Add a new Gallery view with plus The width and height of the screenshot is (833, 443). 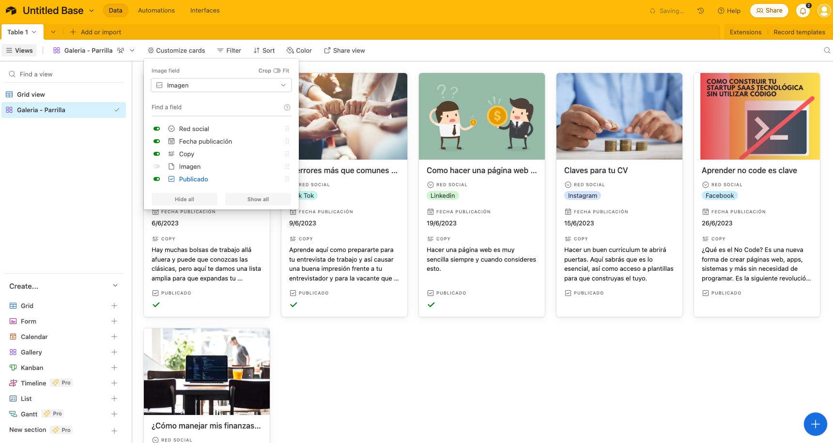[114, 352]
